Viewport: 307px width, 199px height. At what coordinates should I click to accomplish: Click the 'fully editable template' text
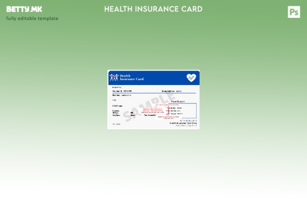pos(32,18)
